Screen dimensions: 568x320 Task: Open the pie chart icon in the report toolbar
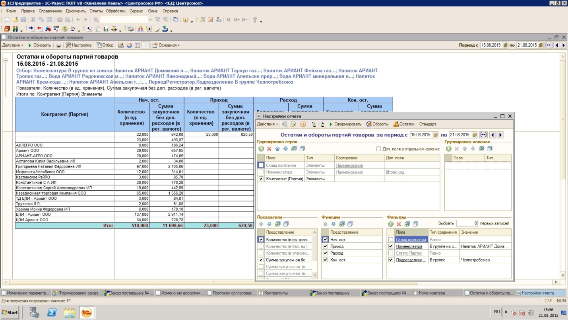[x=129, y=45]
